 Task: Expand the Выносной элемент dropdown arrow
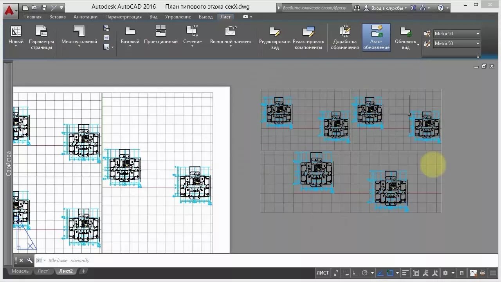(x=231, y=46)
